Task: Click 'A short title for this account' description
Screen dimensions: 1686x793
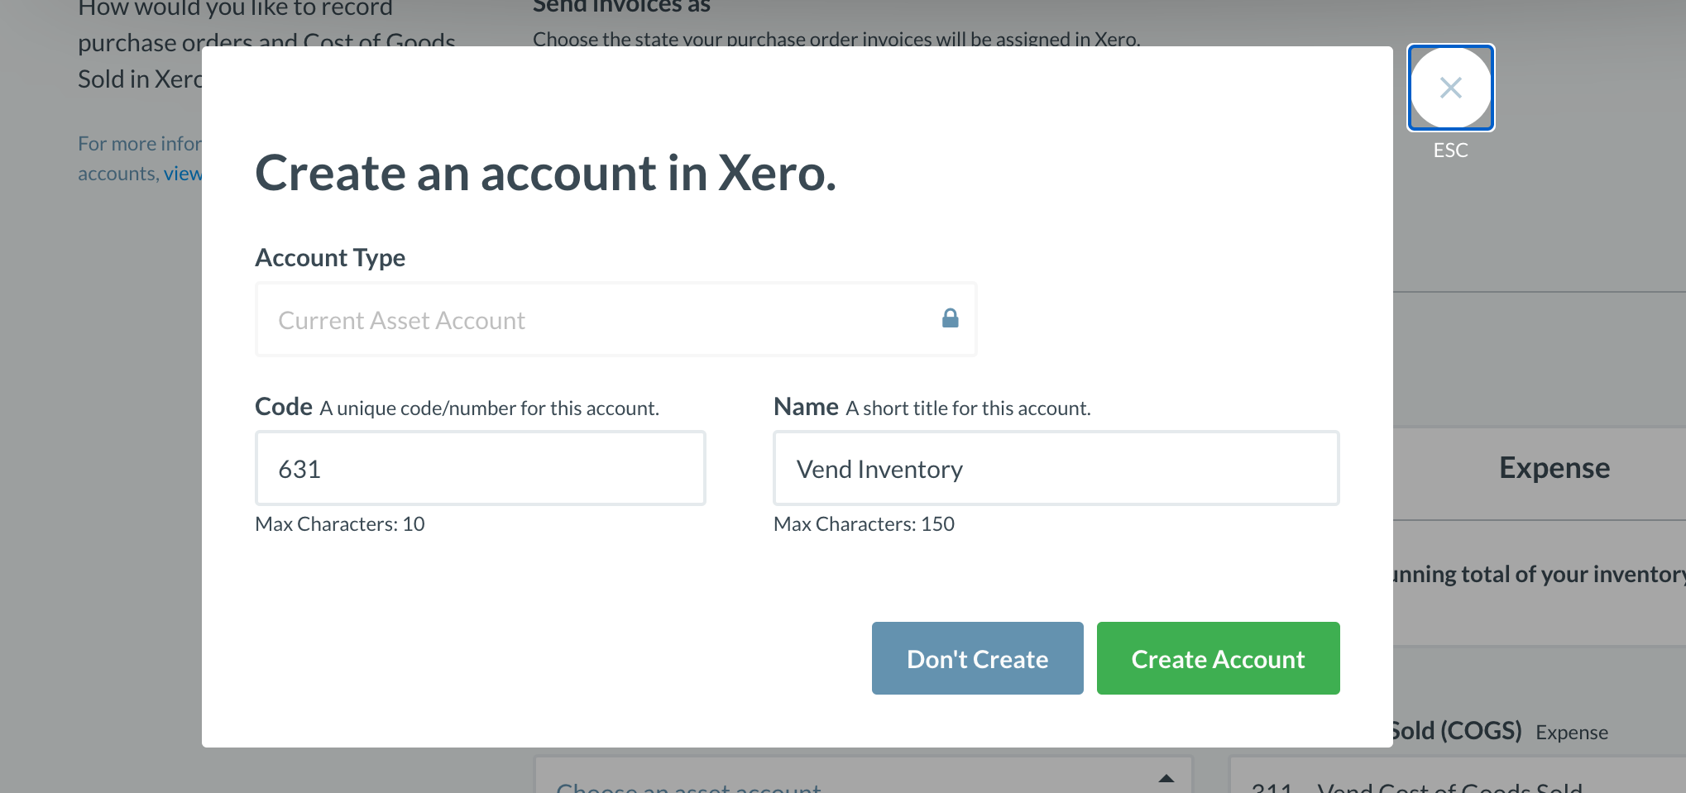Action: click(968, 408)
